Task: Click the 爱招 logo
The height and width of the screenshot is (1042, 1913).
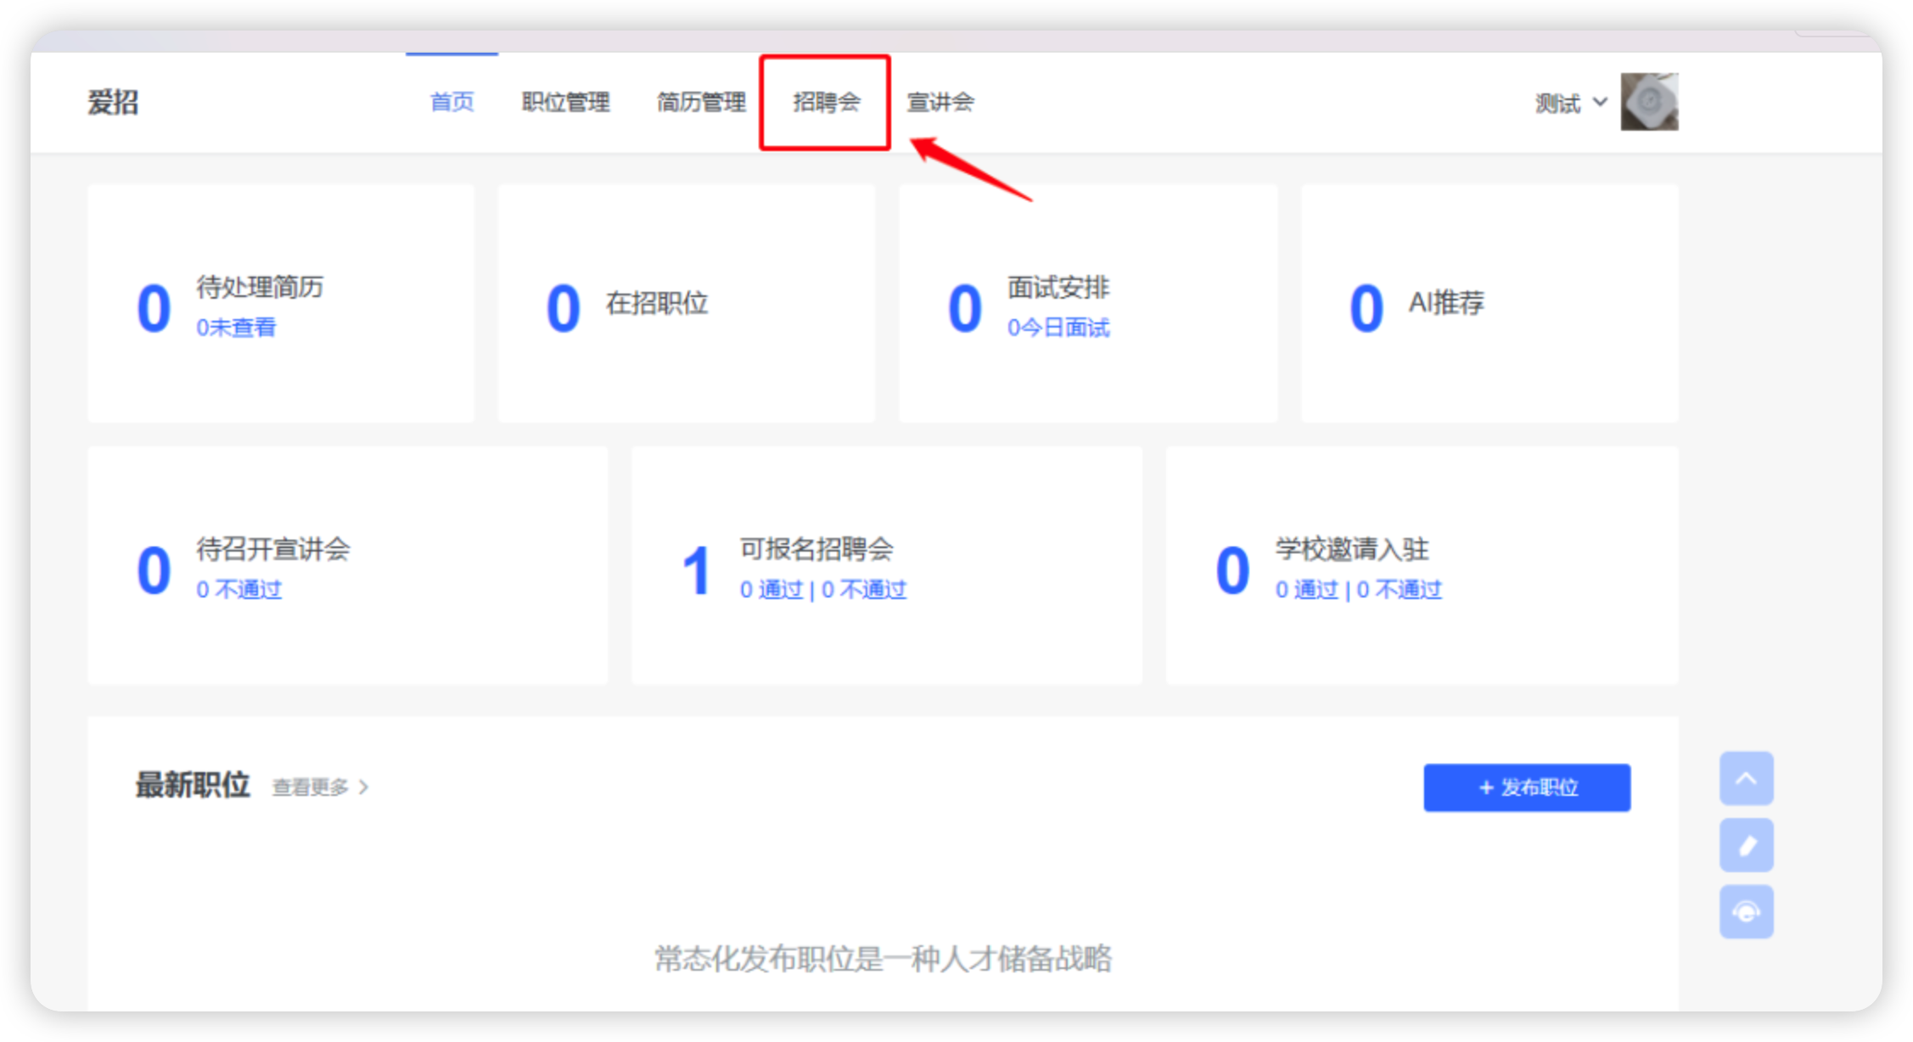Action: pos(113,103)
